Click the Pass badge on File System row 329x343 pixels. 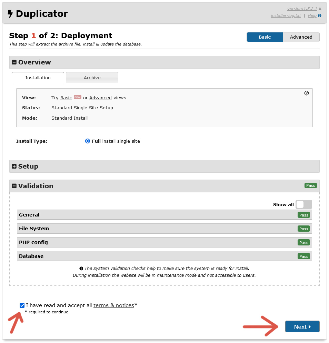[304, 229]
